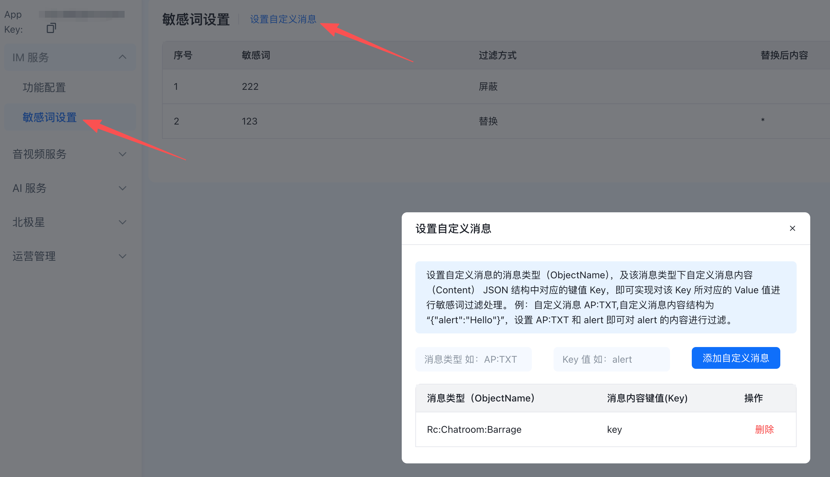Expand the AI 服务 section chevron
This screenshot has height=477, width=830.
tap(123, 188)
